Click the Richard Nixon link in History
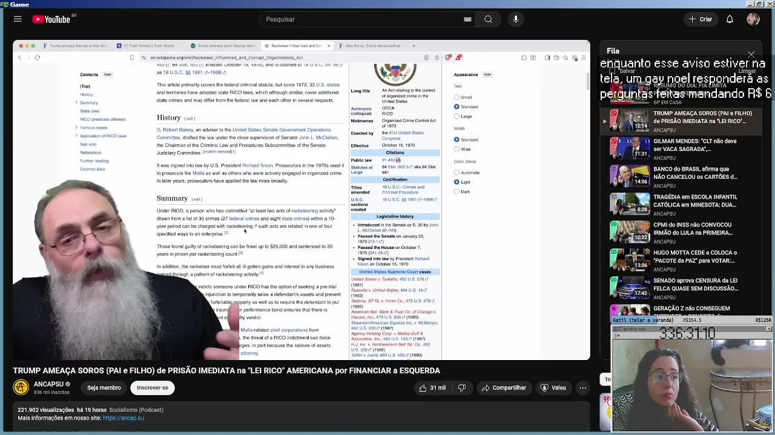 coord(257,166)
